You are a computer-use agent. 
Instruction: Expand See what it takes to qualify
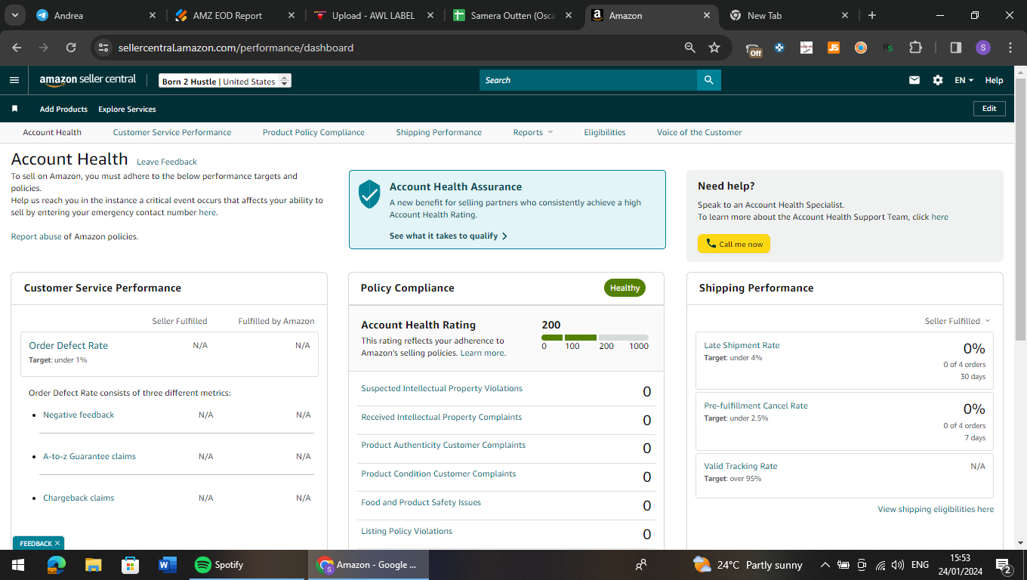[449, 236]
